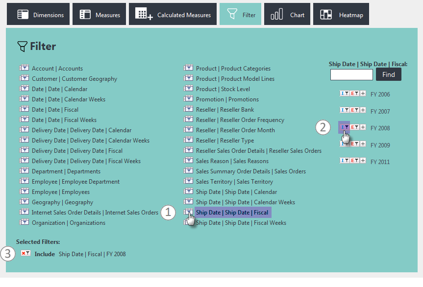Screen dimensions: 423x287
Task: Click filter icon for Department | Departments
Action: (x=24, y=170)
